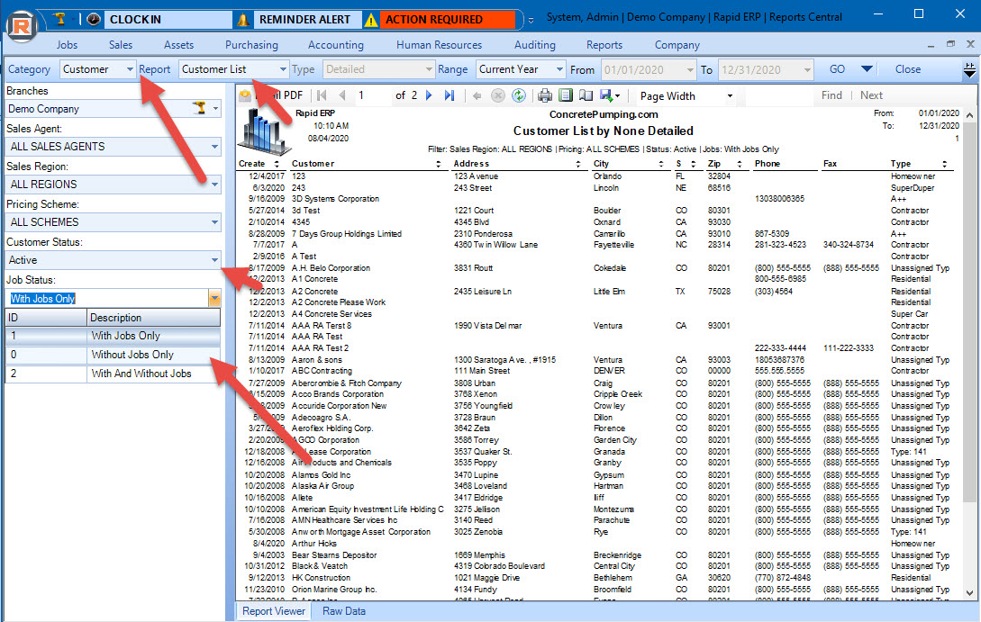This screenshot has height=622, width=981.
Task: Click the filter pin icon beside Close
Action: (x=969, y=70)
